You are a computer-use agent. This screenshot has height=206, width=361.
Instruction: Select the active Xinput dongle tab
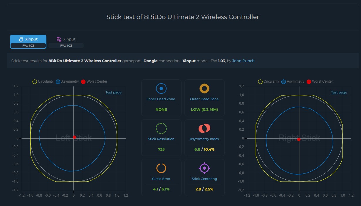(28, 42)
